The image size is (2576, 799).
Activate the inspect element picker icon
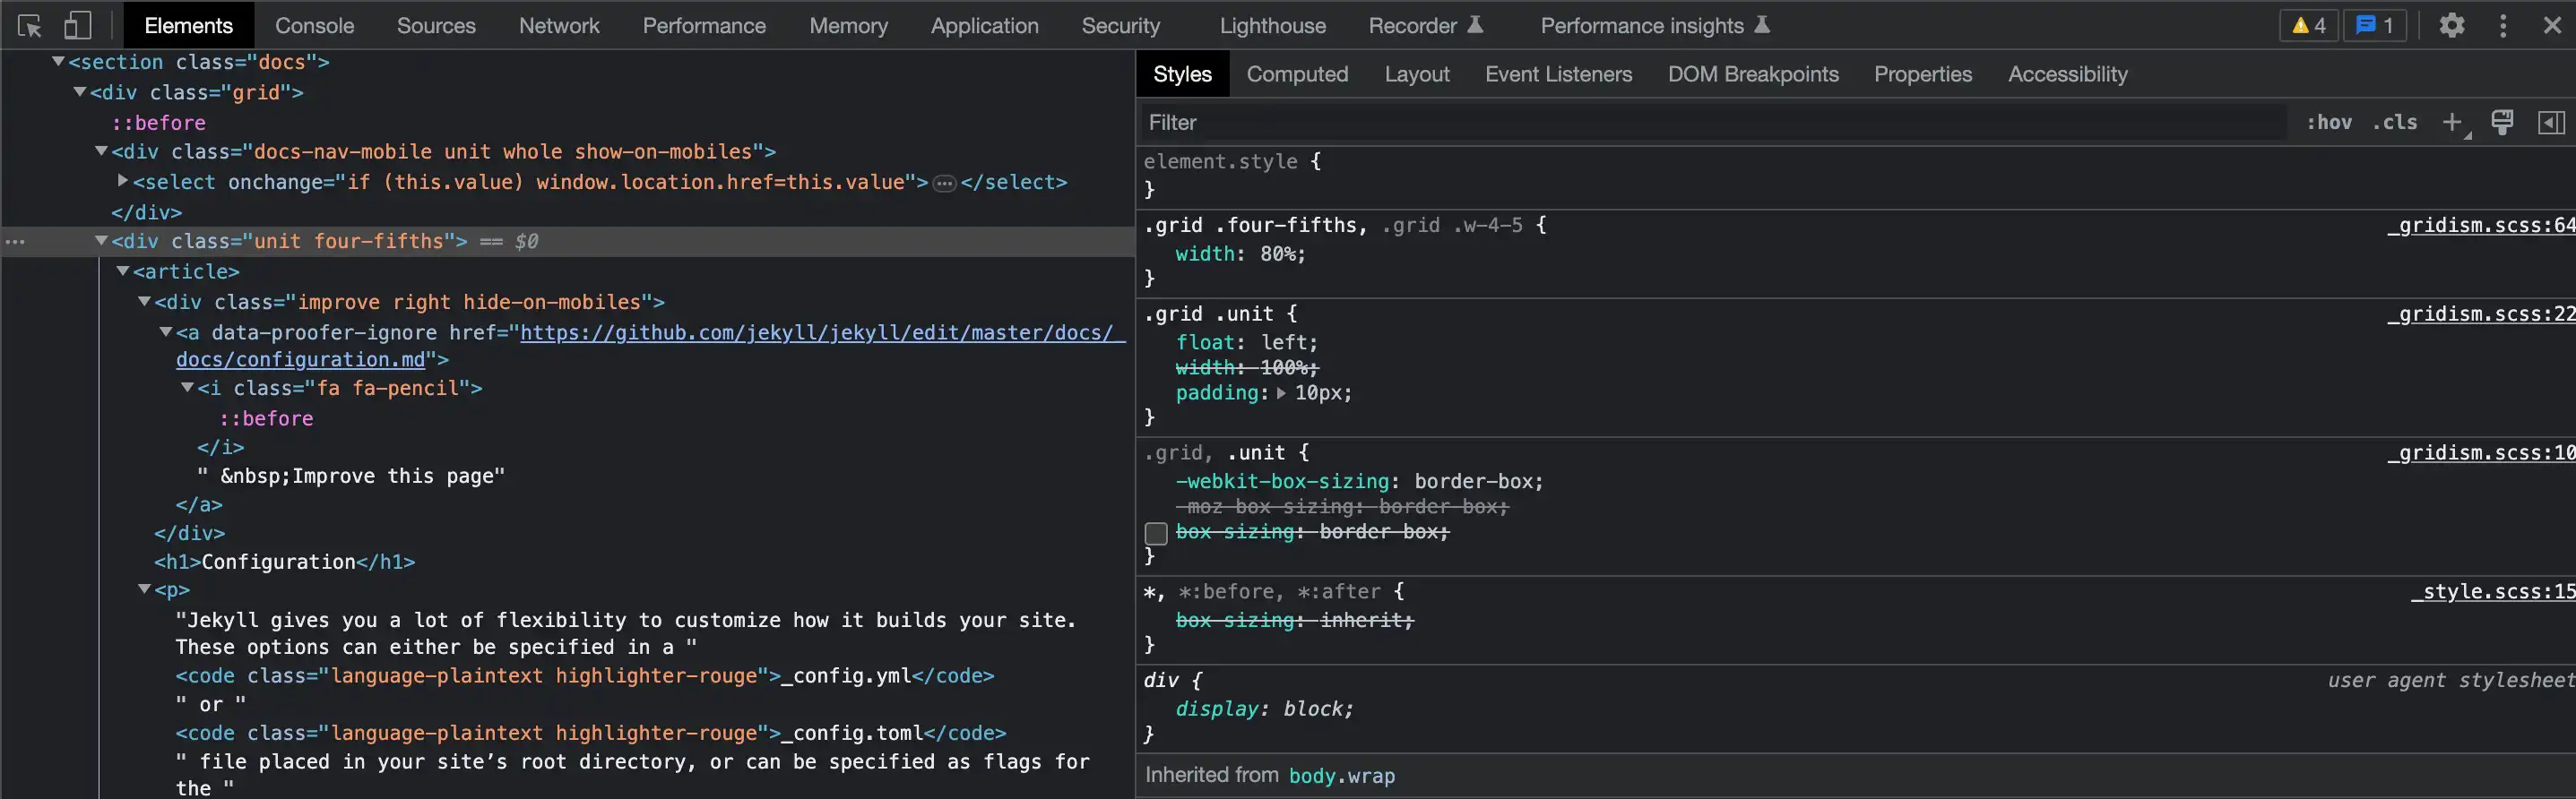pyautogui.click(x=29, y=26)
